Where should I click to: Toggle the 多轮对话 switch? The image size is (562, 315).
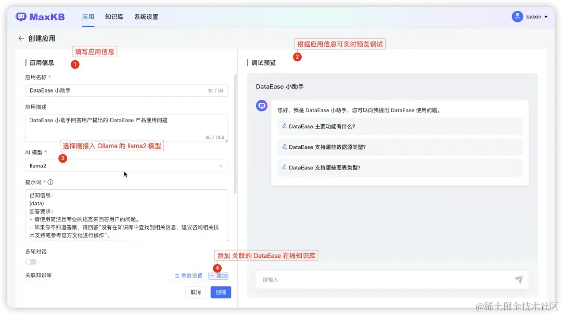coord(31,261)
